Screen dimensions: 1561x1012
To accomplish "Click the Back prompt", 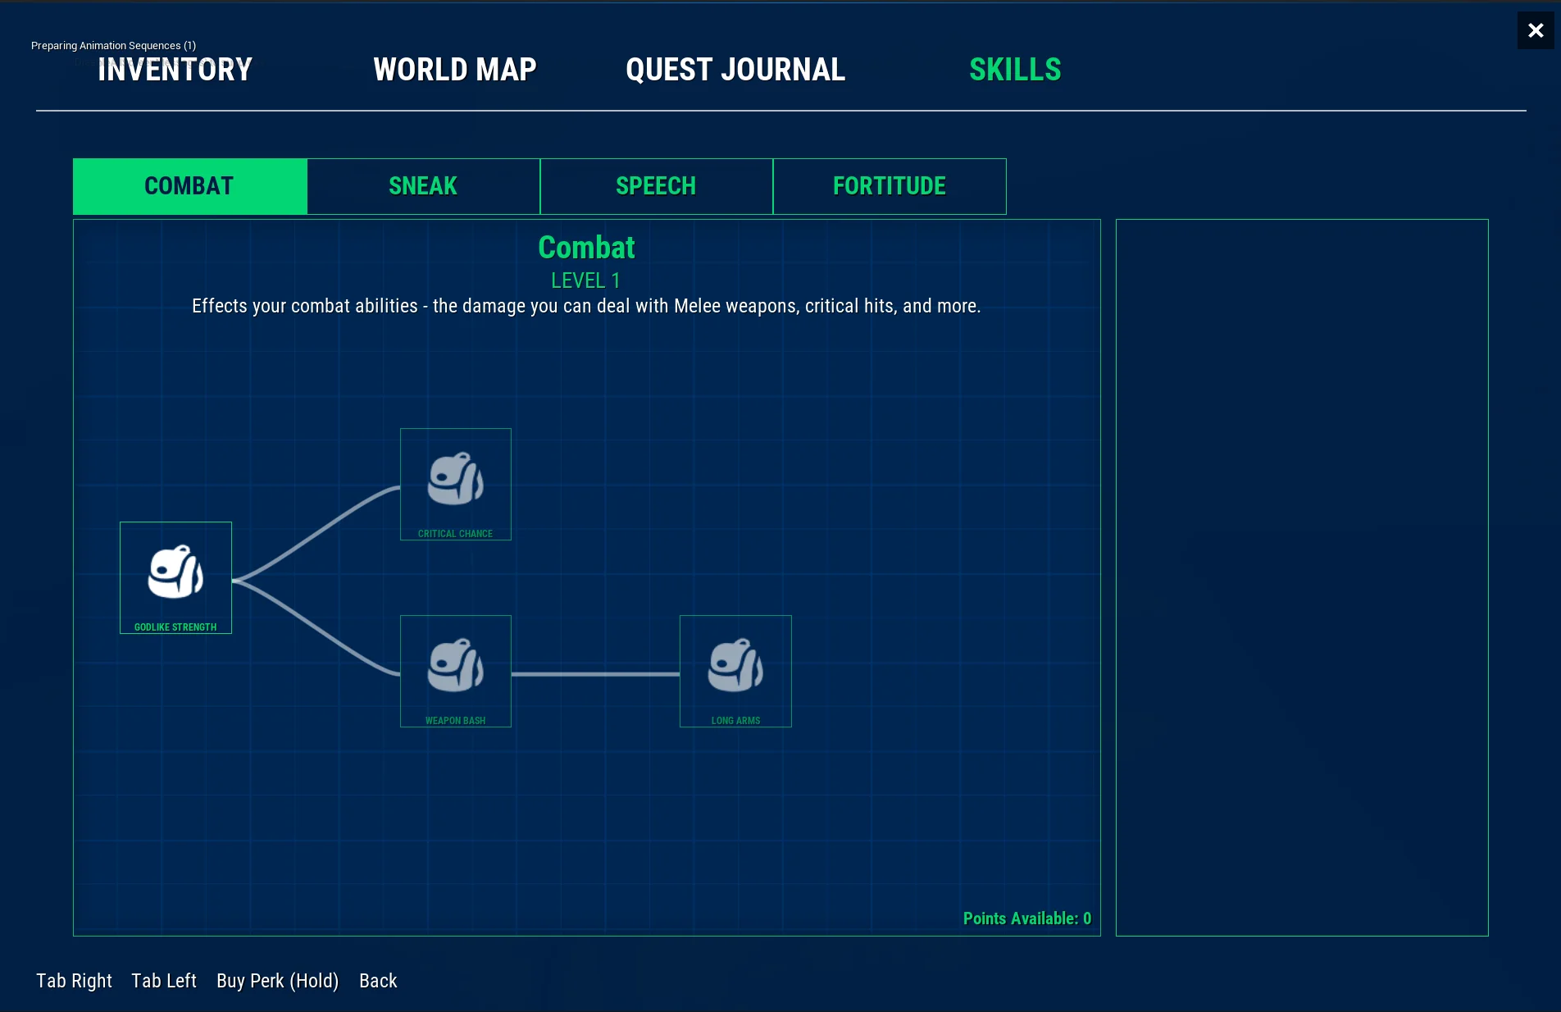I will click(x=378, y=981).
